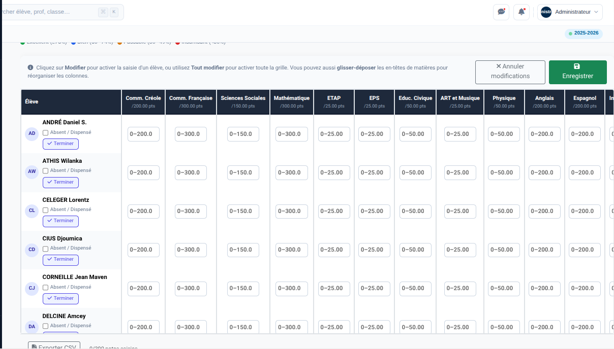Click the DA avatar for DELCINE Amcey
The width and height of the screenshot is (614, 349).
tap(32, 327)
